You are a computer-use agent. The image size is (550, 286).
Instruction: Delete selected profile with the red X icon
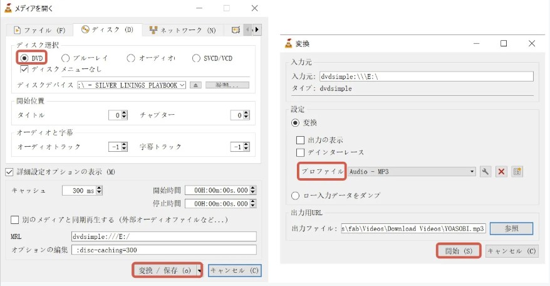[x=501, y=171]
